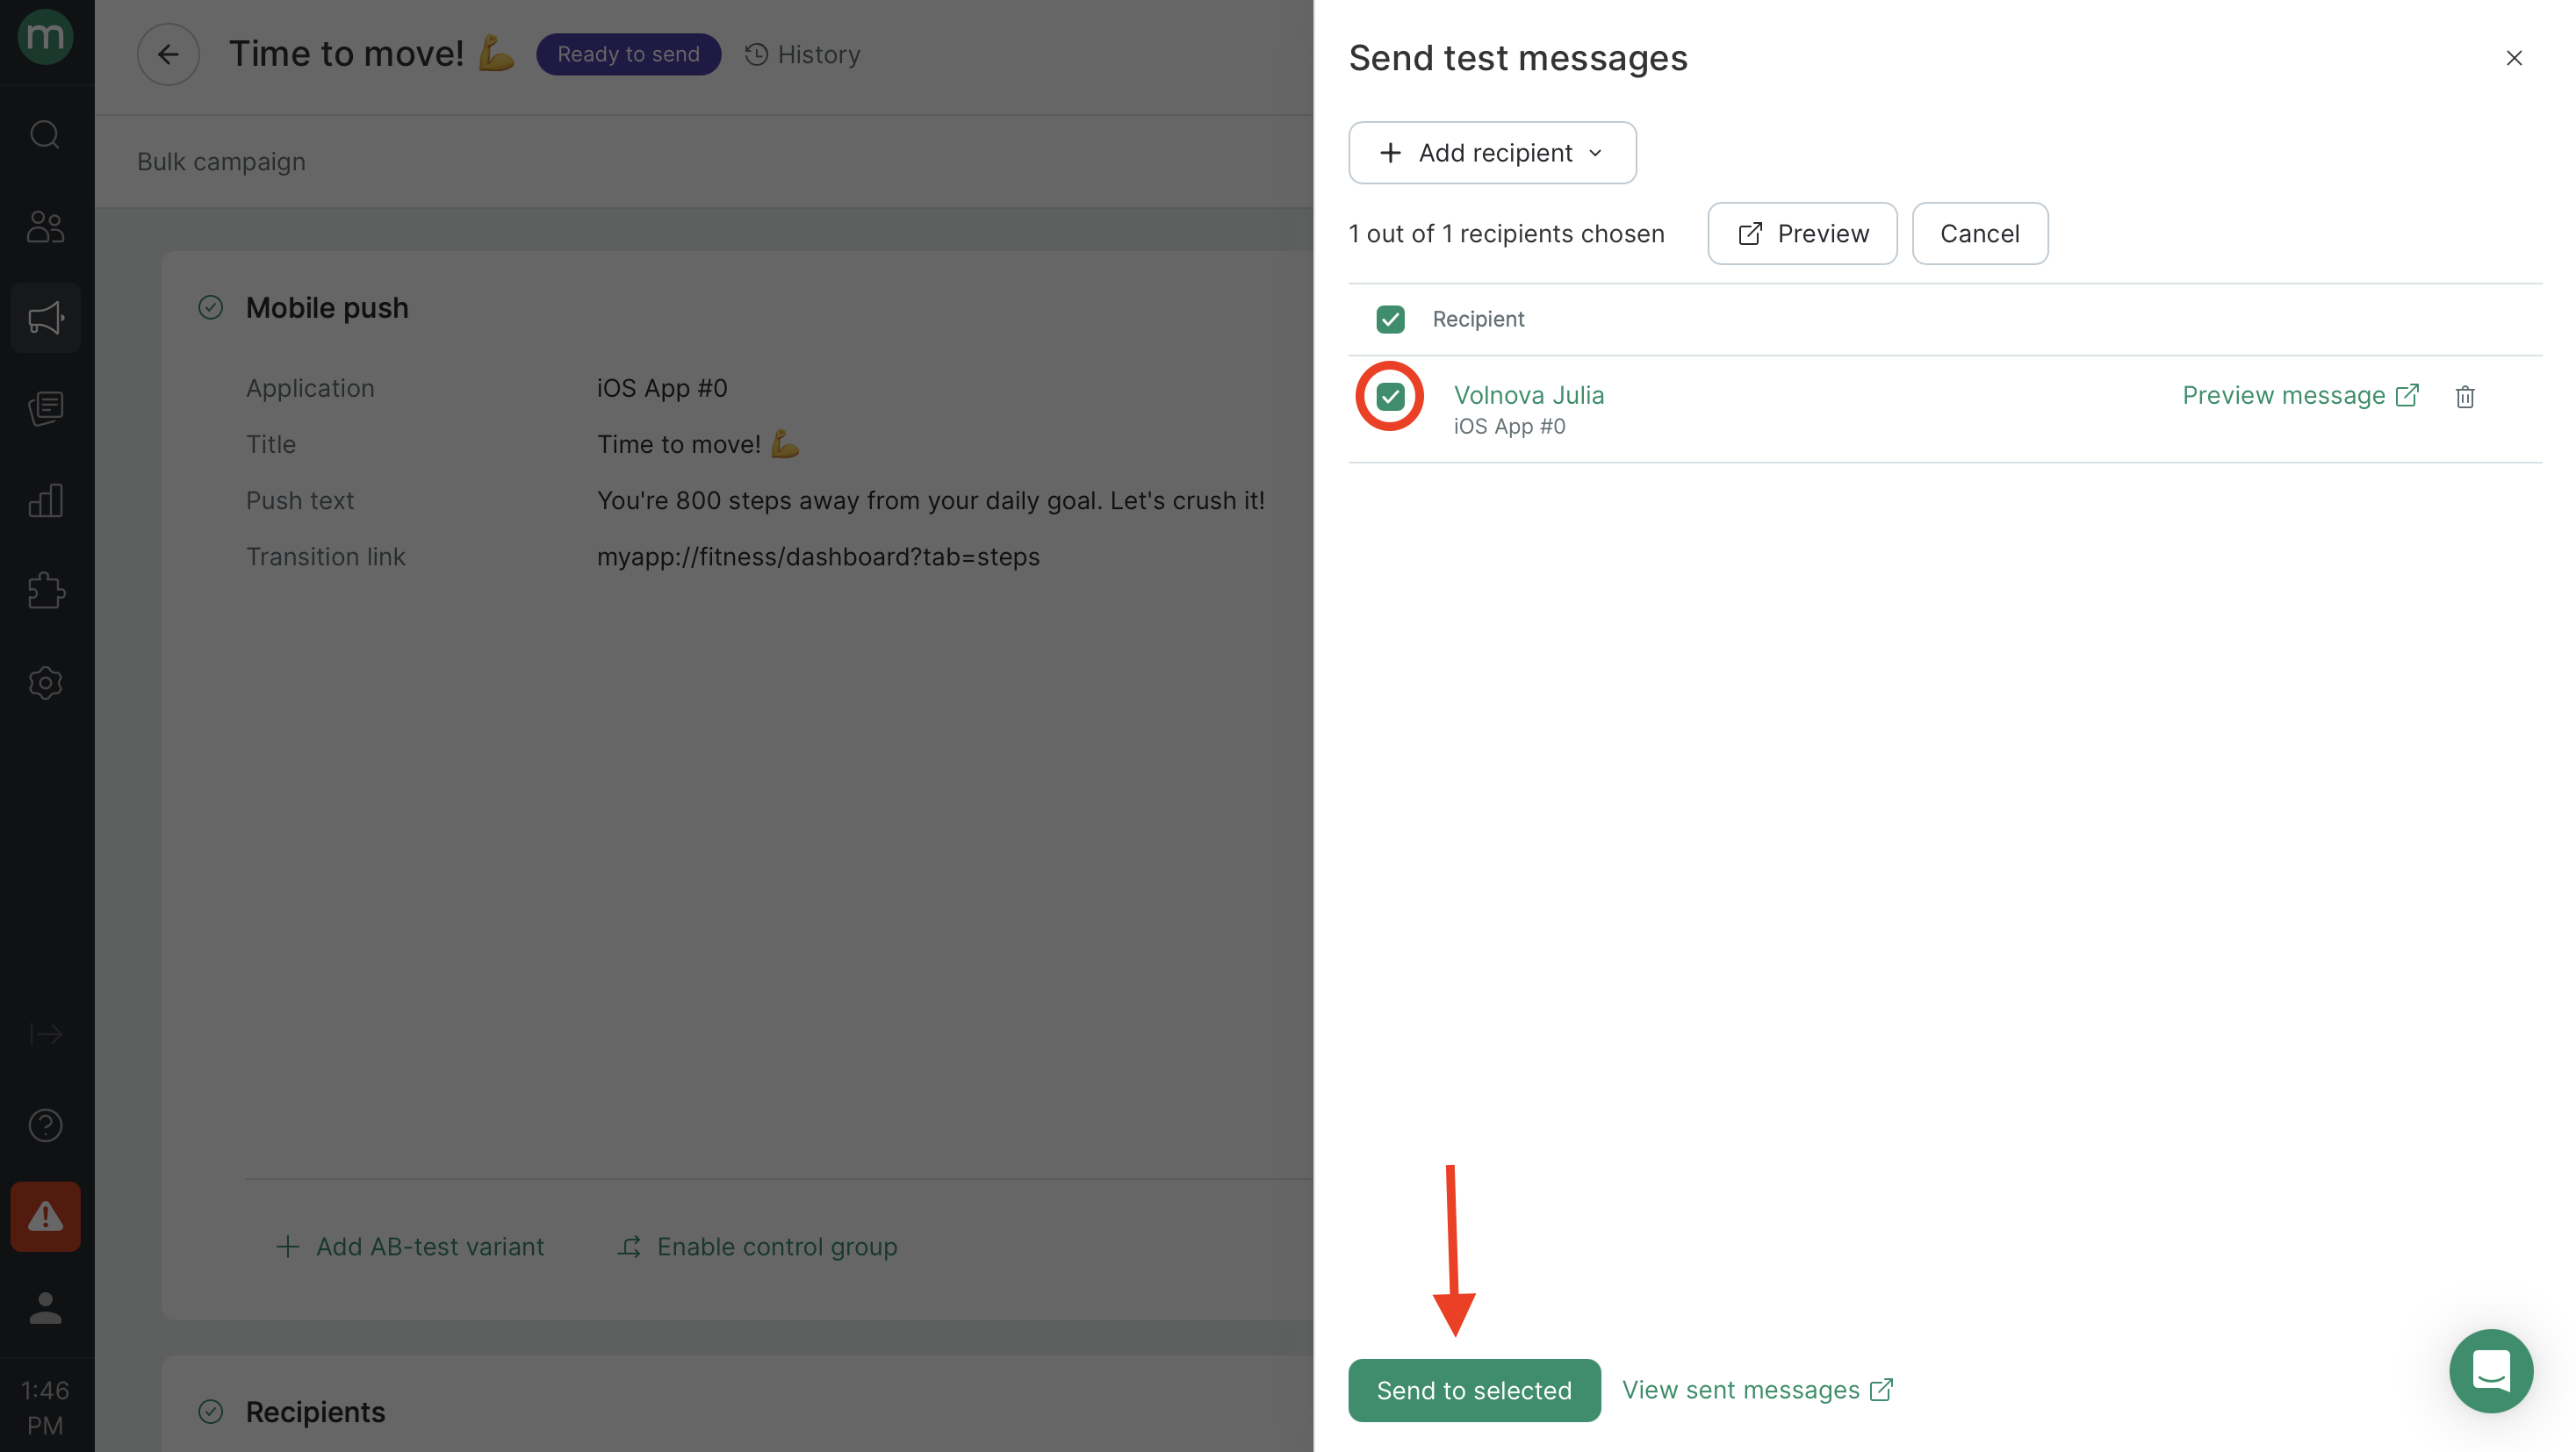Open the live chat bubble widget
2576x1452 pixels.
tap(2490, 1370)
